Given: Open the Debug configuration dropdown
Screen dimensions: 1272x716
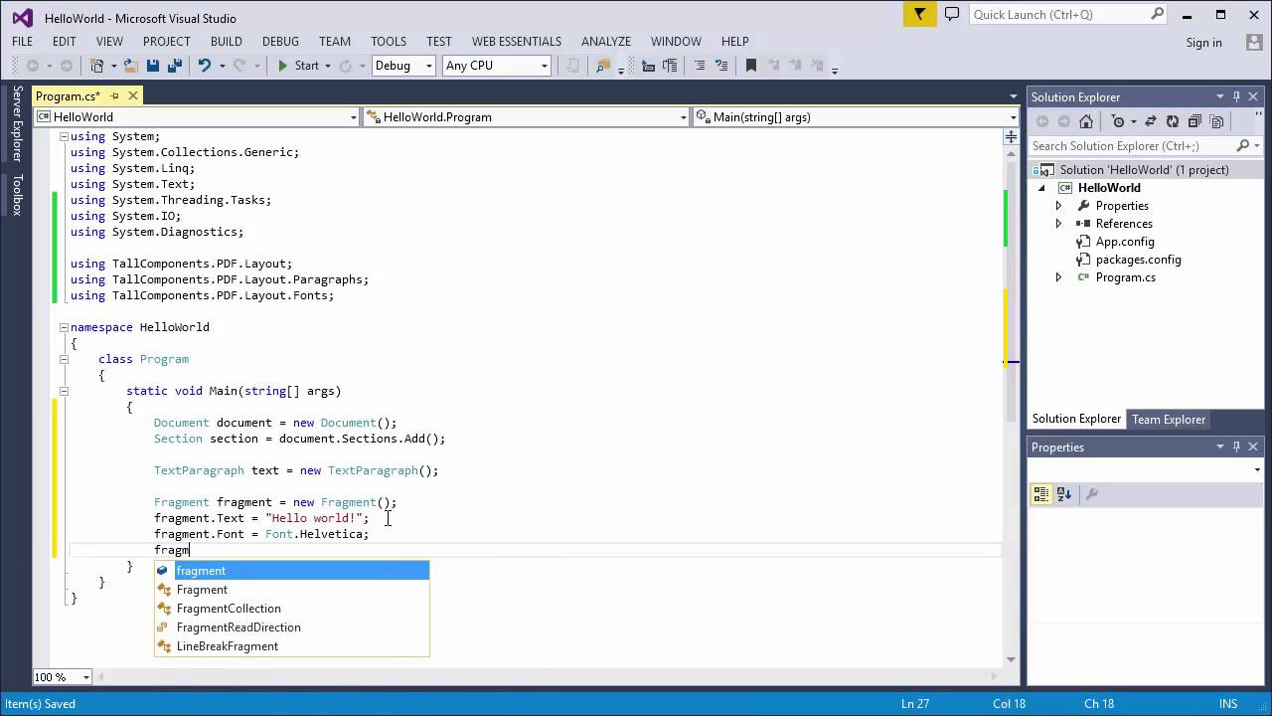Looking at the screenshot, I should click(429, 66).
